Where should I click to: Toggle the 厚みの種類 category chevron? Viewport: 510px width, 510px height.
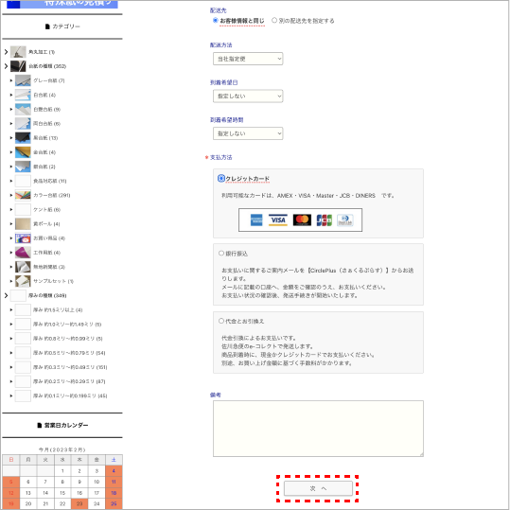pyautogui.click(x=6, y=295)
